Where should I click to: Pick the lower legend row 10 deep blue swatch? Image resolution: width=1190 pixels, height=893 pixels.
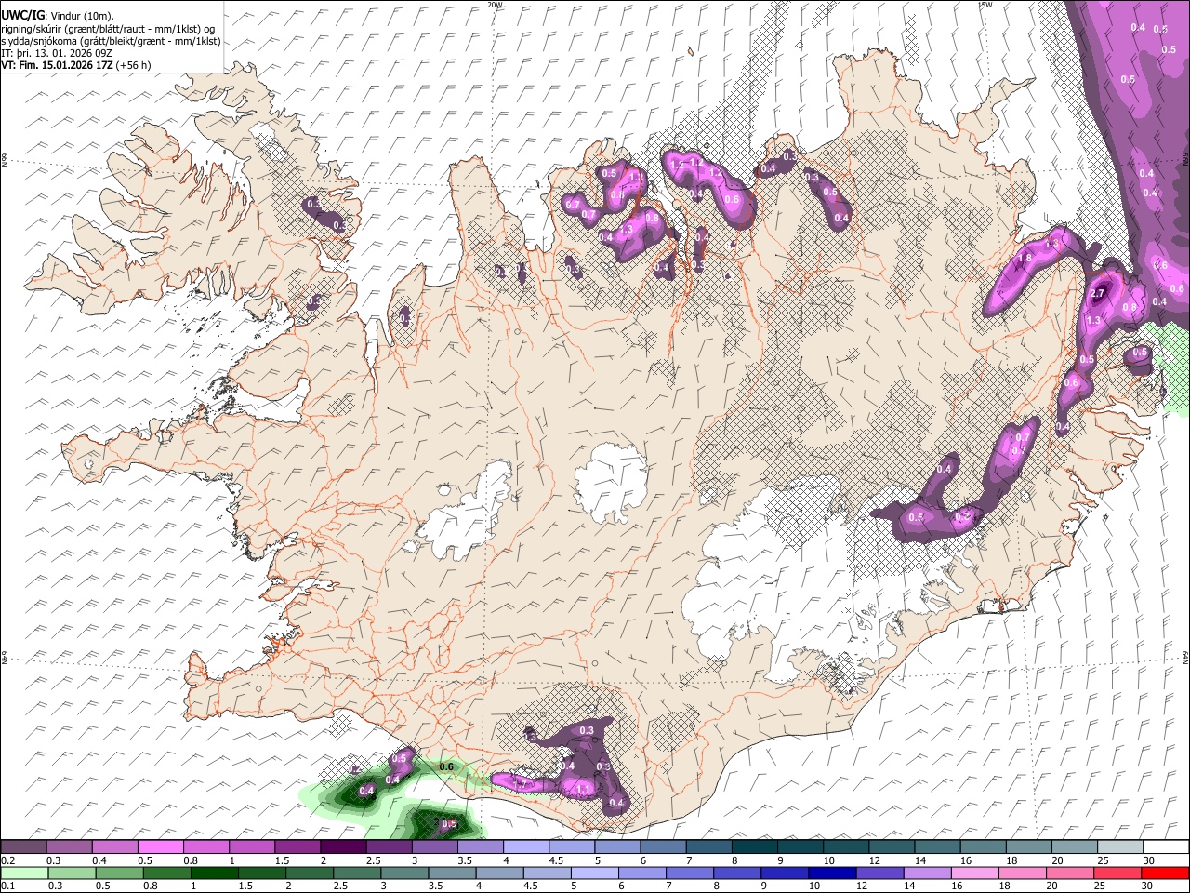click(834, 873)
